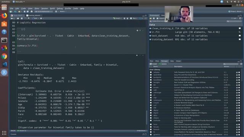Open the Session menu

(x=45, y=8)
